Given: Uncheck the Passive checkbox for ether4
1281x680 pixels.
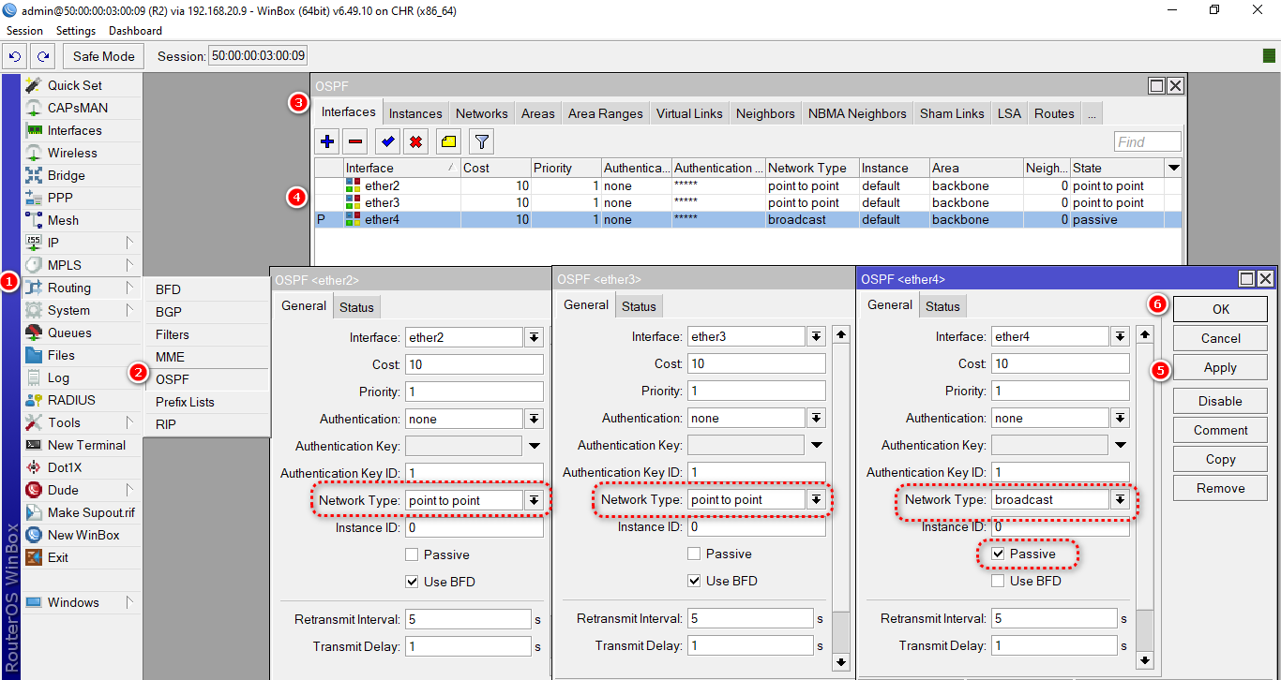Looking at the screenshot, I should tap(998, 554).
